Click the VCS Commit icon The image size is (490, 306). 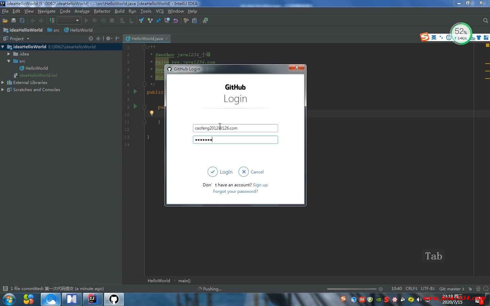(150, 20)
